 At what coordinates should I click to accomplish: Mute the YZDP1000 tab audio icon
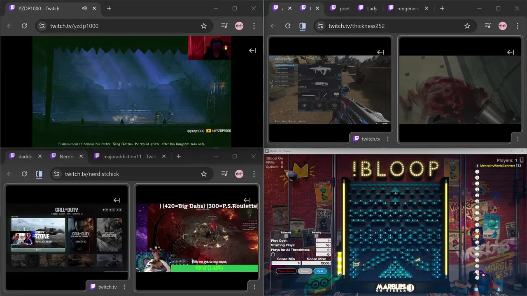84,8
